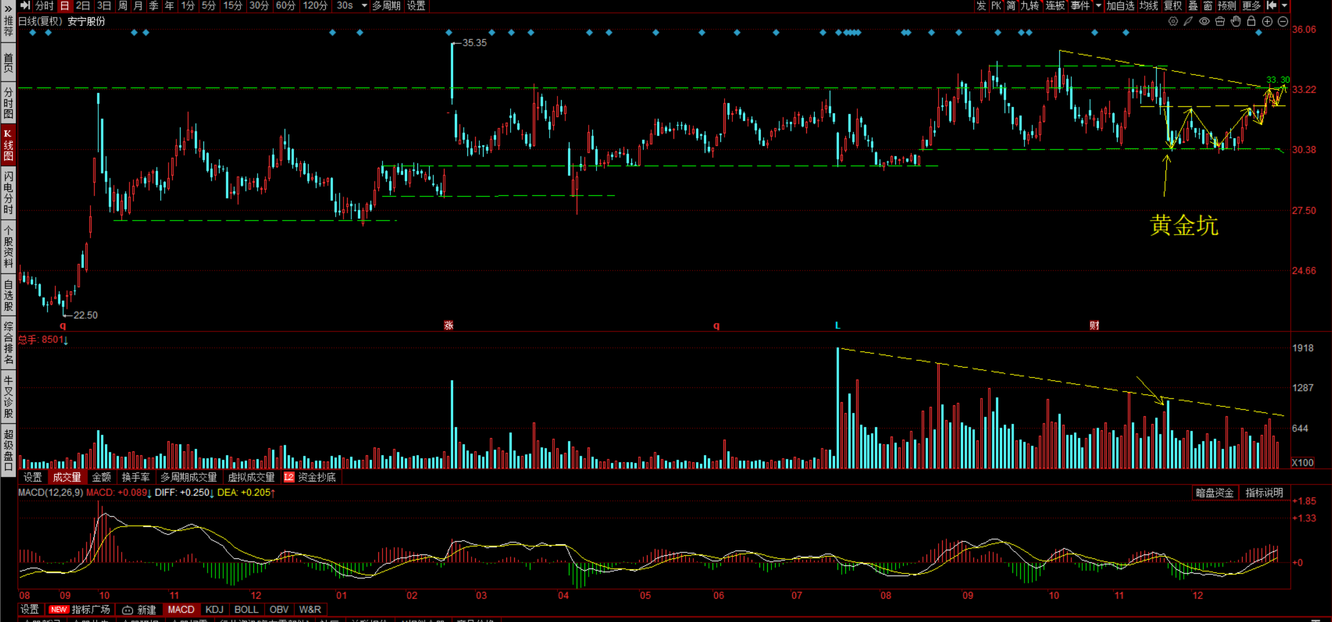
Task: Expand the left sidebar double-chevron
Action: pos(8,9)
